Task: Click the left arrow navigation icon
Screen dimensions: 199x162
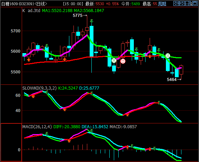Action: 176,3
